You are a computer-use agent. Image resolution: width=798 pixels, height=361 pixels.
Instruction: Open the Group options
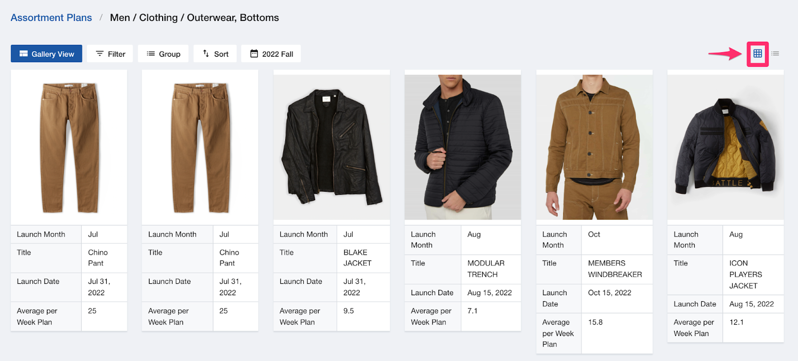coord(163,54)
